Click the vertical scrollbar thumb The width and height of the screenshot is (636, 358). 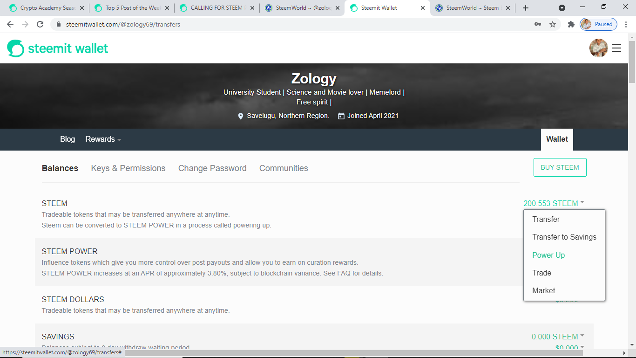coord(632,62)
